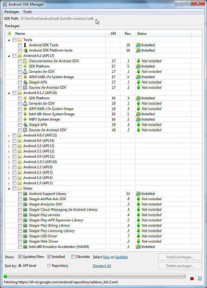Uncheck the Installed show filter

point(49,257)
